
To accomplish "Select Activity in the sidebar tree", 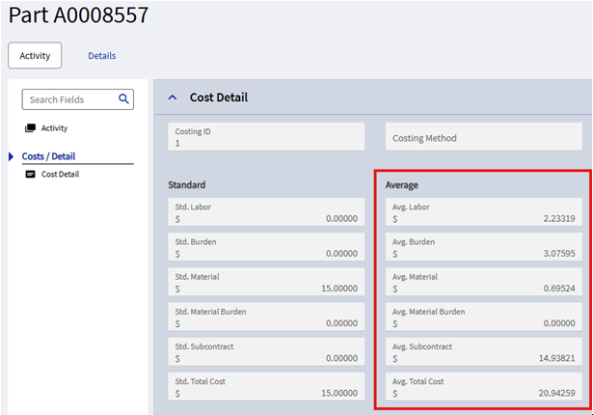I will pyautogui.click(x=54, y=128).
